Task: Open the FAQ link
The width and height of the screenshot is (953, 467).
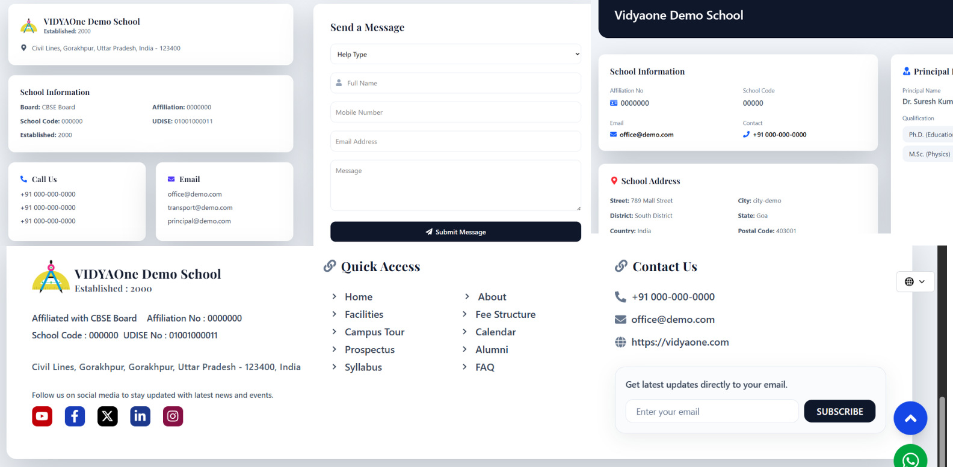Action: pyautogui.click(x=485, y=367)
